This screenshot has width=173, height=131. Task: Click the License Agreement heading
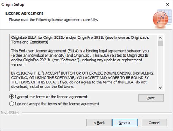(x=24, y=13)
